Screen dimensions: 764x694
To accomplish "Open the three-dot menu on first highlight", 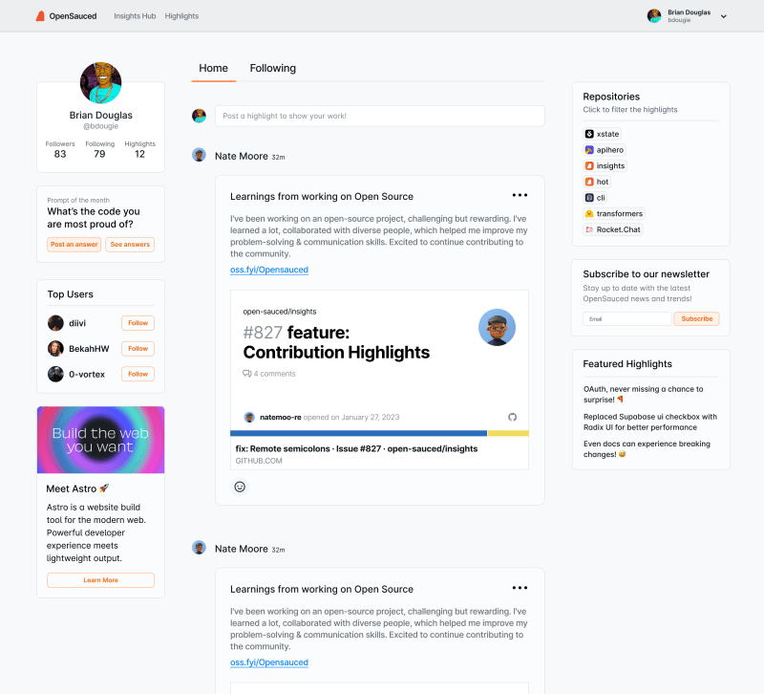I will click(520, 195).
